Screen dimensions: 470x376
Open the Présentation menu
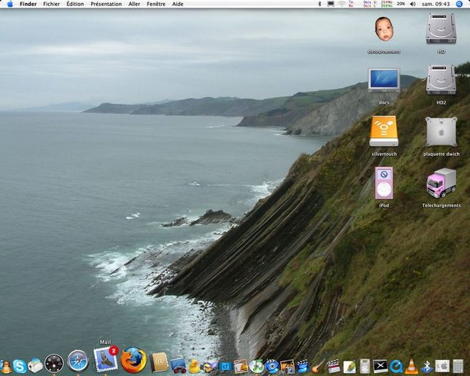click(106, 4)
